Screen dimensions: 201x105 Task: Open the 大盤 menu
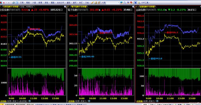(34, 3)
